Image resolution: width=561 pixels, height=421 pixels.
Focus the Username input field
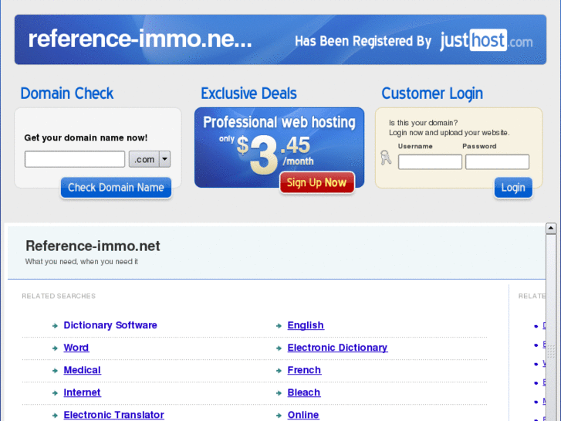430,162
